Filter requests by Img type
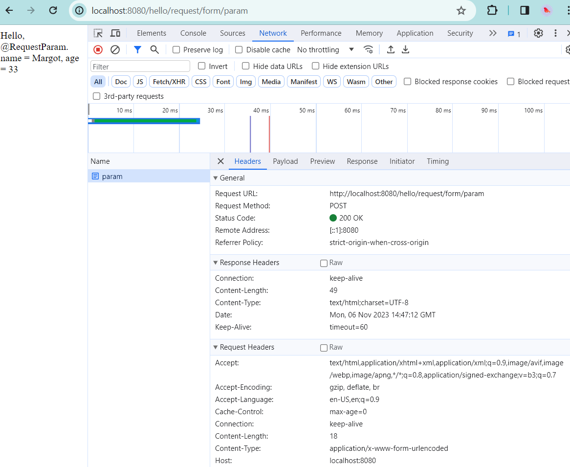The width and height of the screenshot is (570, 467). tap(246, 82)
